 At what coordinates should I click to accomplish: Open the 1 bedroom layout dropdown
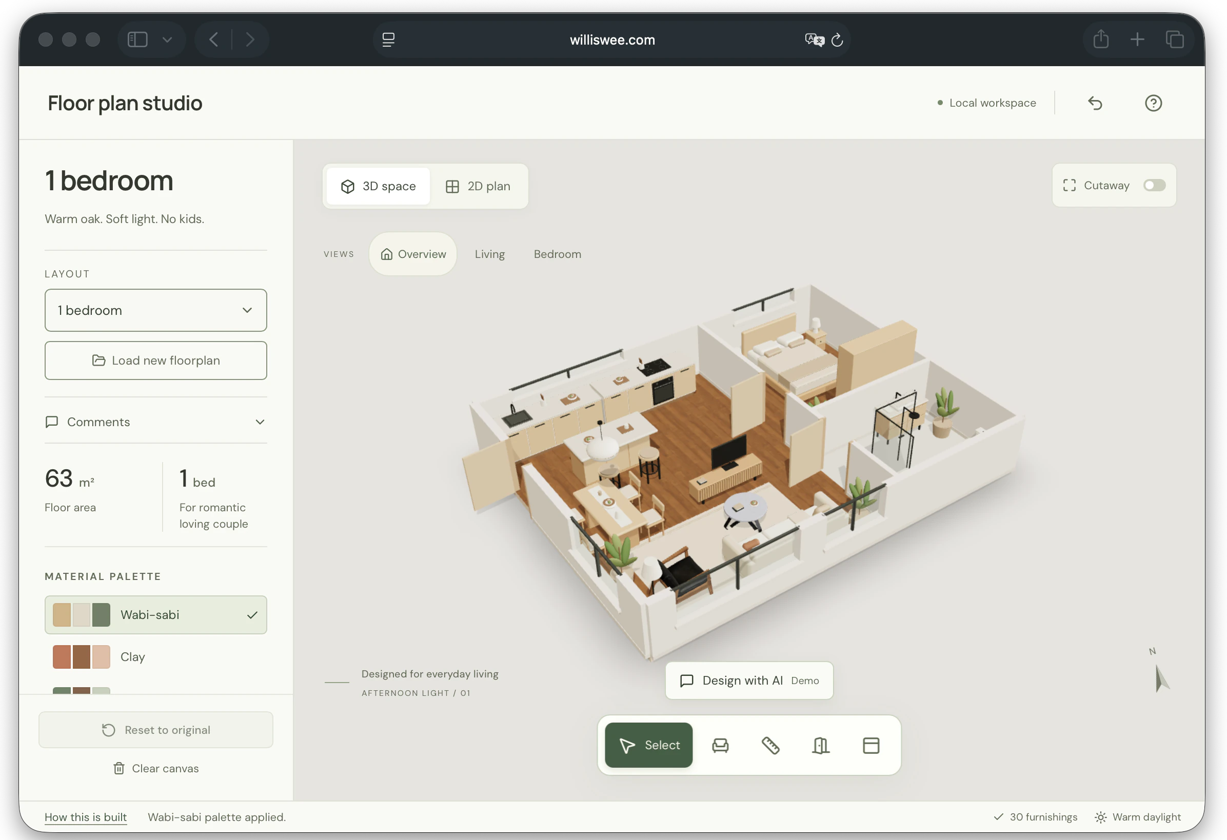click(x=156, y=310)
